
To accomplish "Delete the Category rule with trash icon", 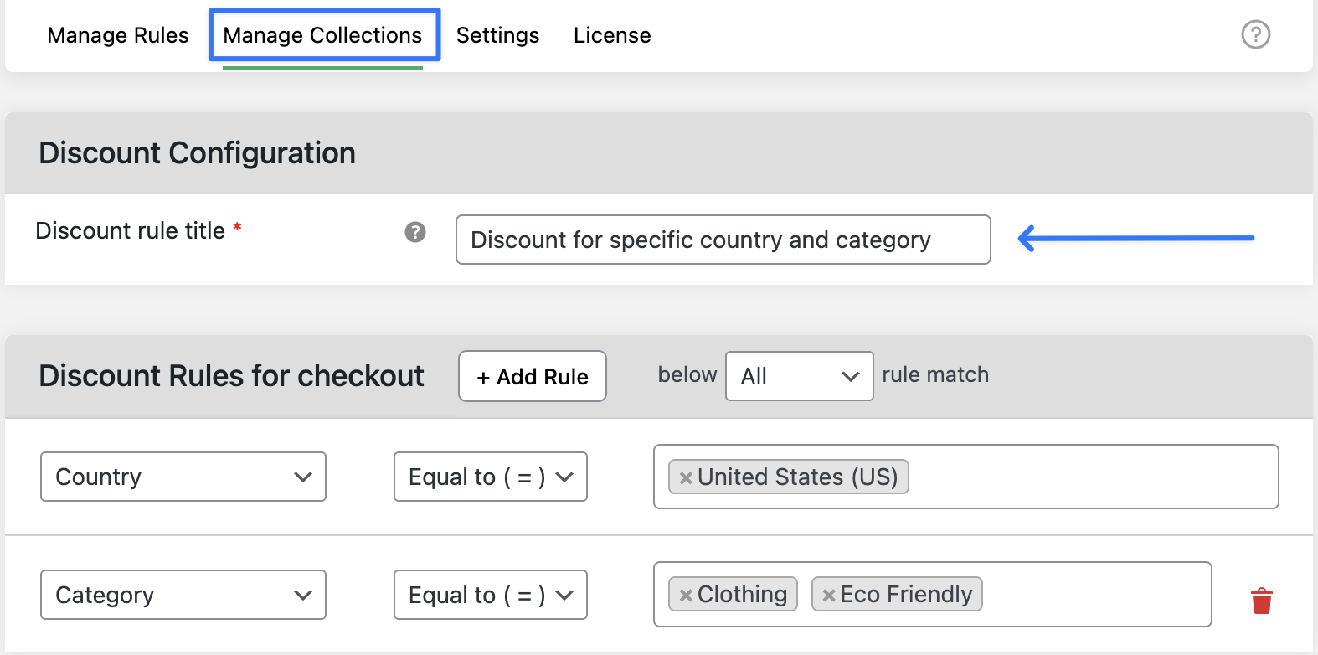I will click(1262, 601).
